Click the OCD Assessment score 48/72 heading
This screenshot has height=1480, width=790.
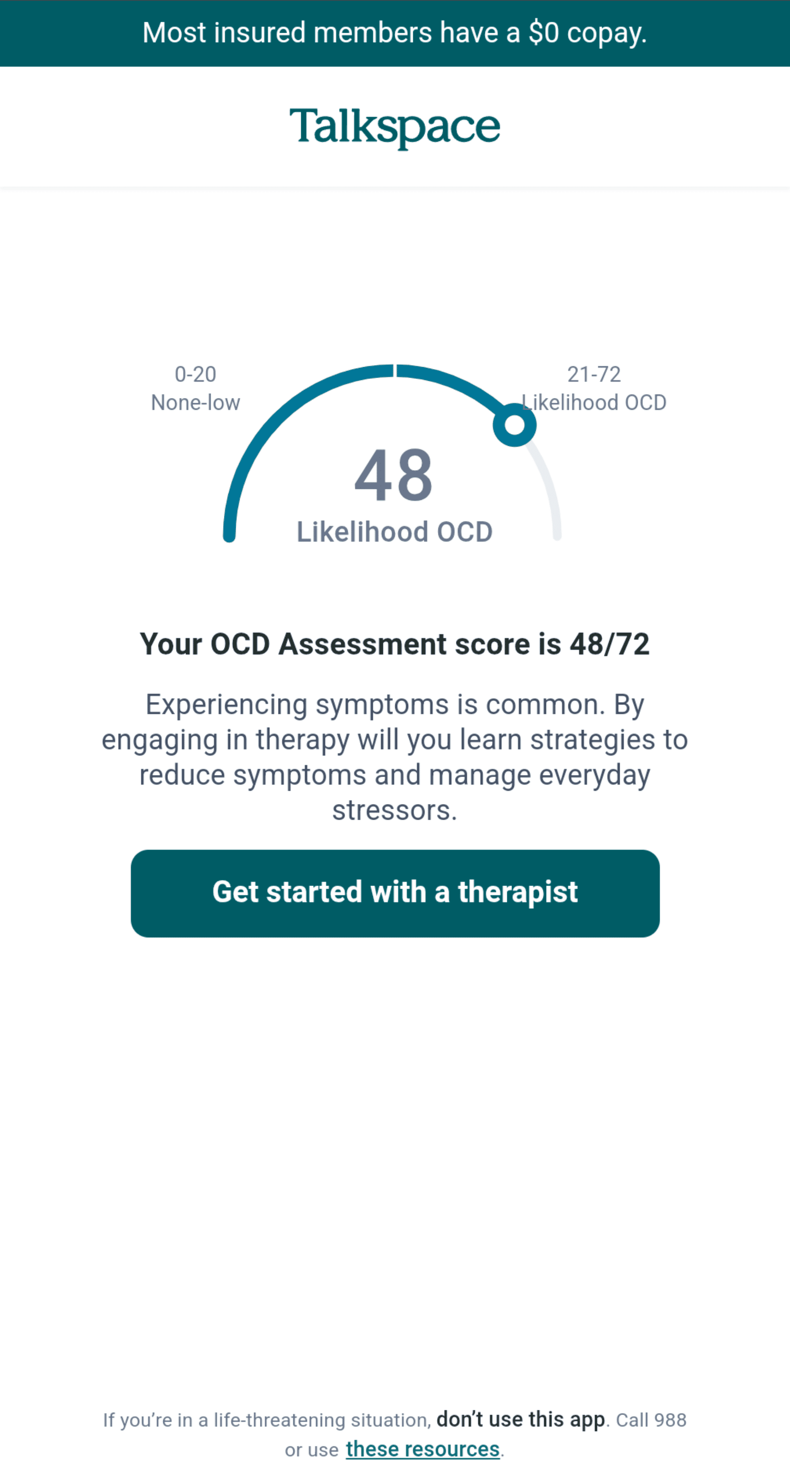[x=395, y=644]
